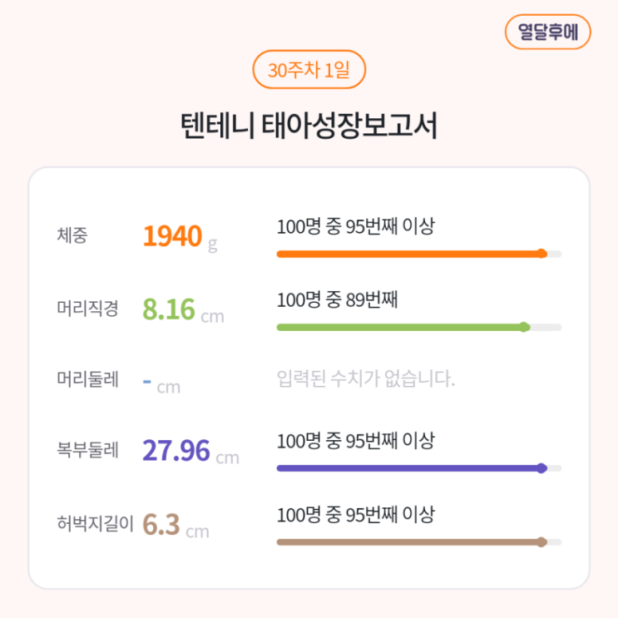Click the 100명 중 89번째 text
The image size is (618, 618).
[337, 300]
